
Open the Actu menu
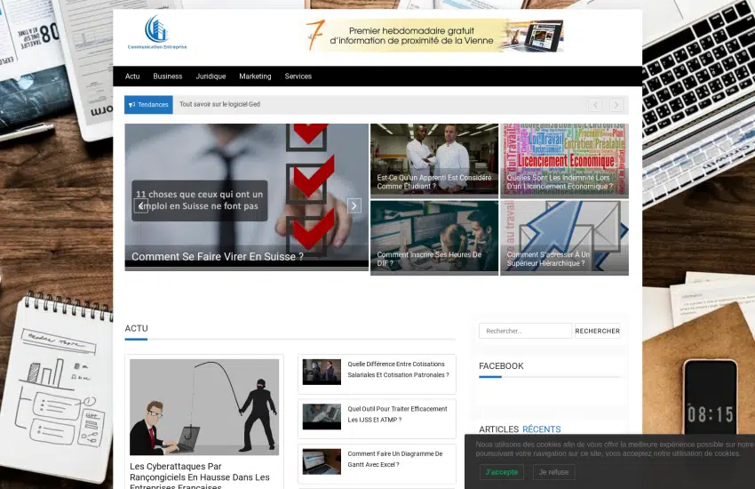[132, 76]
